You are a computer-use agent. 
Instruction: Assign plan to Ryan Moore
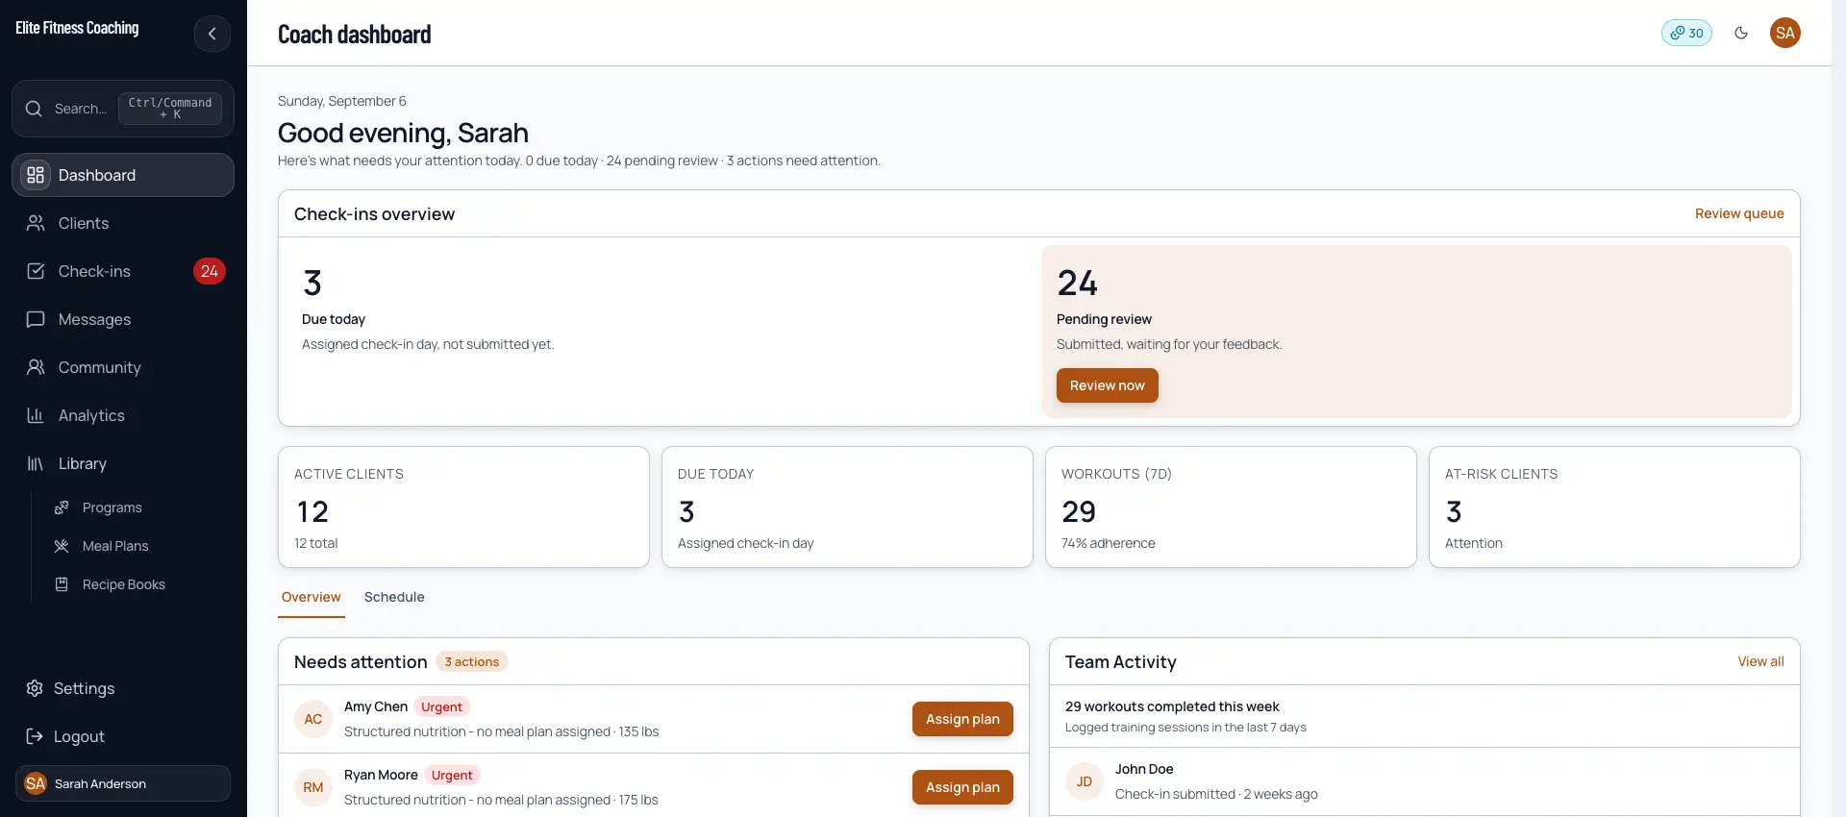tap(962, 787)
